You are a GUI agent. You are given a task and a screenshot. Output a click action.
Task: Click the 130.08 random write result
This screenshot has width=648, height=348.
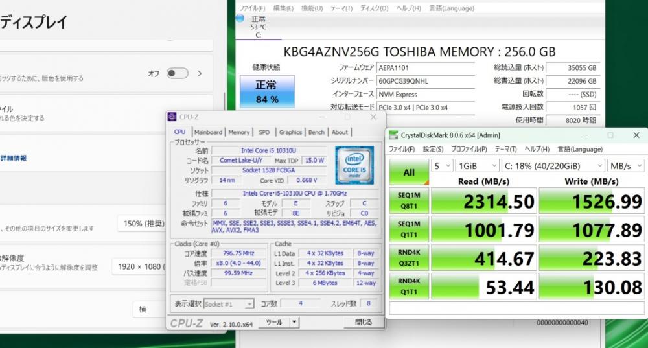coord(592,286)
